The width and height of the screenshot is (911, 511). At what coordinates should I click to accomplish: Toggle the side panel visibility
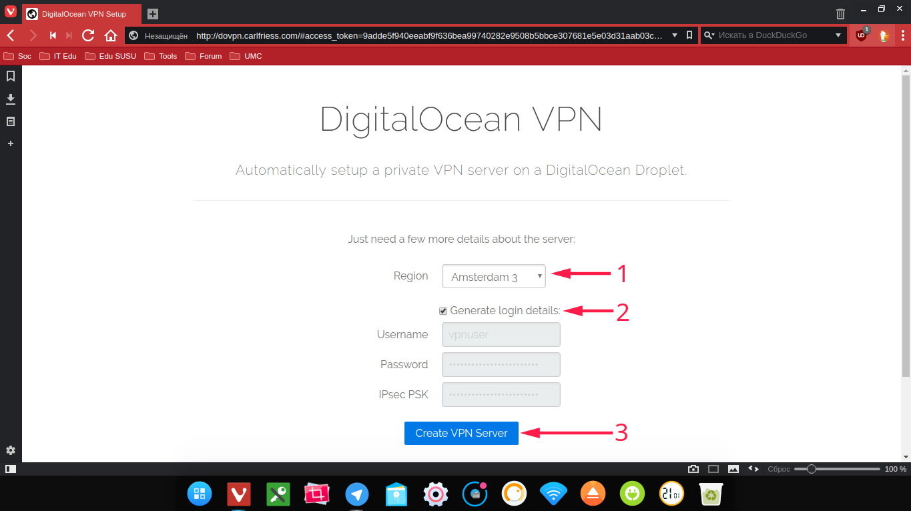pyautogui.click(x=11, y=469)
